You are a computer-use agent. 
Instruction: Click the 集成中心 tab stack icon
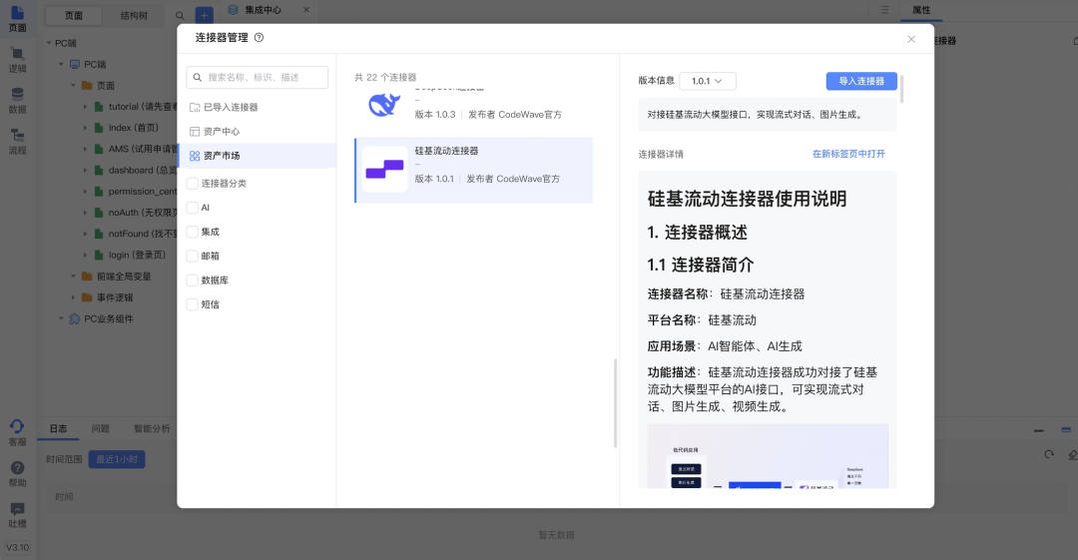click(x=233, y=10)
